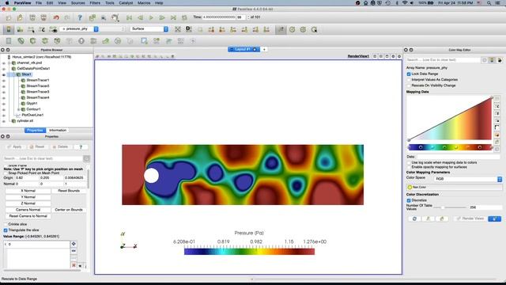Open the Filters menu
The height and width of the screenshot is (285, 506).
[x=95, y=3]
